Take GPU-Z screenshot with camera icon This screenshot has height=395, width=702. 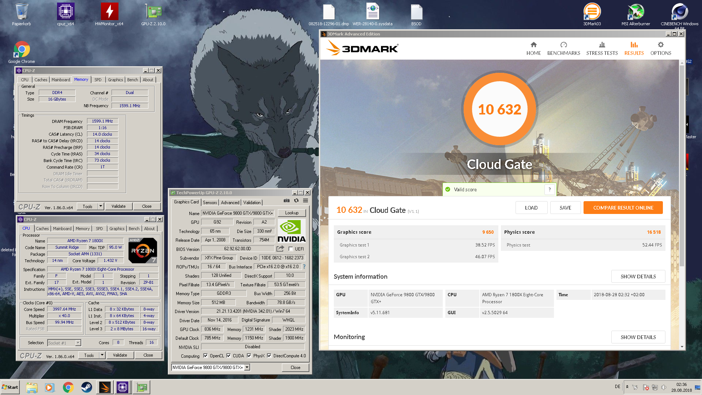[287, 200]
